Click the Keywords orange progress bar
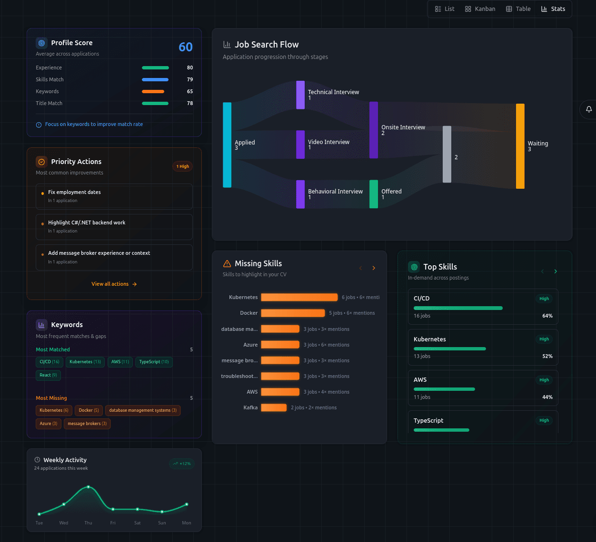Screen dimensions: 596x542 click(x=153, y=91)
